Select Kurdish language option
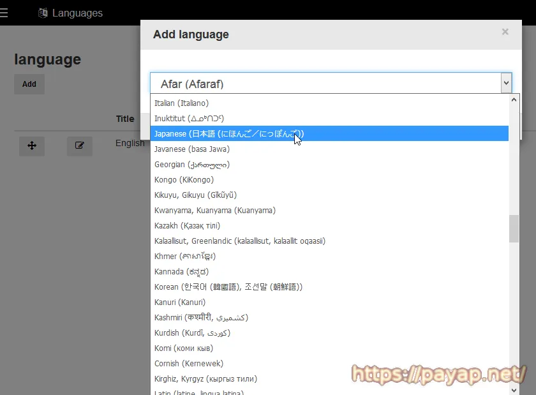Screen dimensions: 536x395 (191, 333)
